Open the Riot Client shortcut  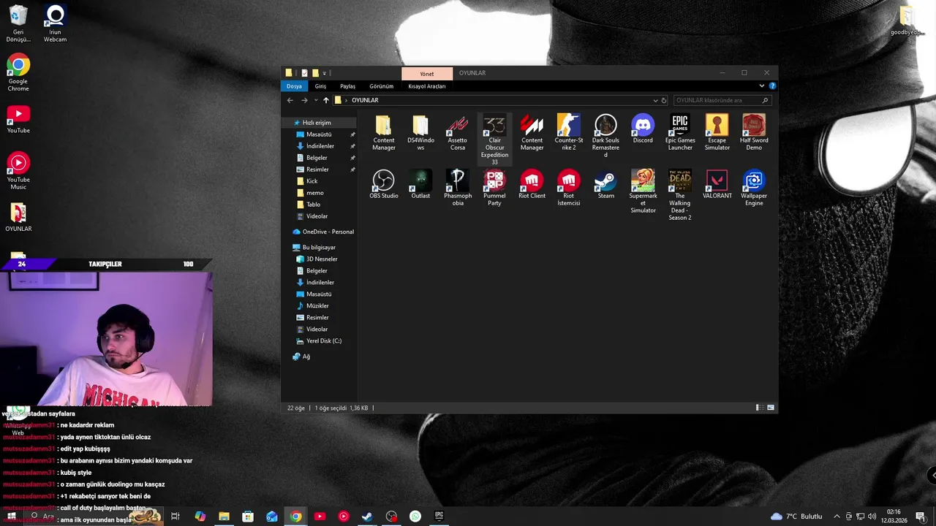coord(532,184)
